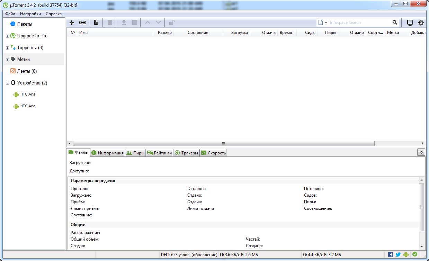Image resolution: width=429 pixels, height=261 pixels.
Task: Sort by the Пиры column header
Action: tap(328, 33)
